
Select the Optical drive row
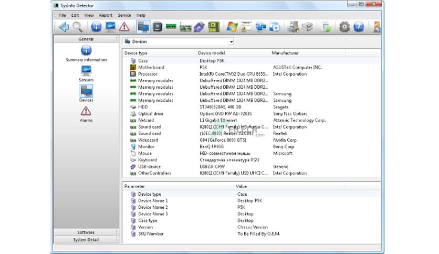[252, 113]
